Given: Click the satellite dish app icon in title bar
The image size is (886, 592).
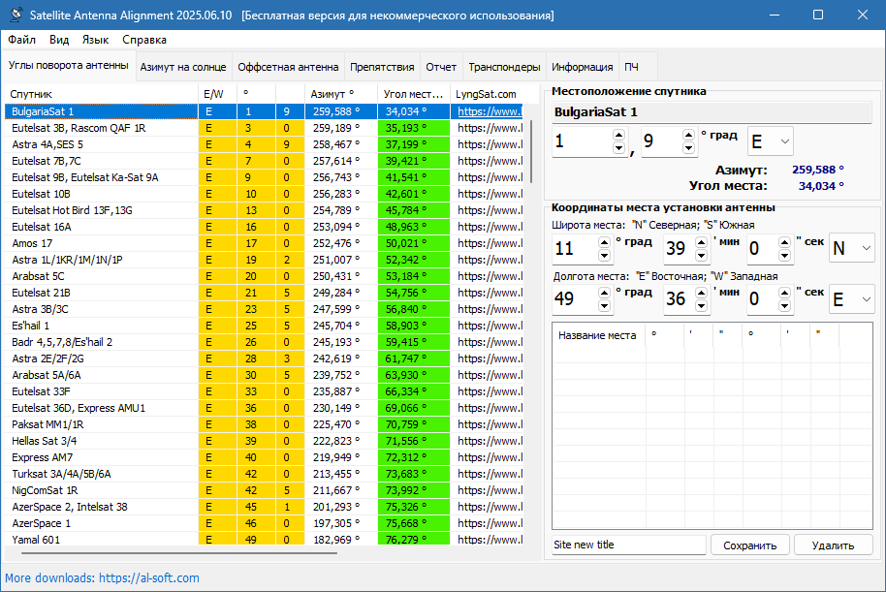Looking at the screenshot, I should (x=16, y=15).
